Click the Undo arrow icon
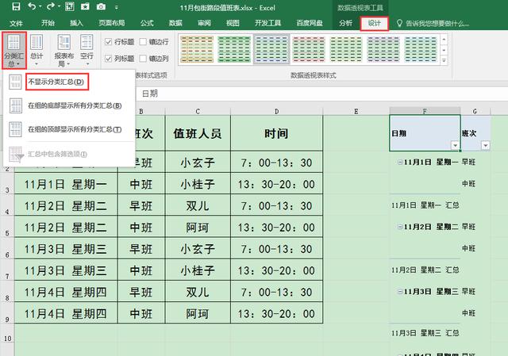 (x=32, y=6)
